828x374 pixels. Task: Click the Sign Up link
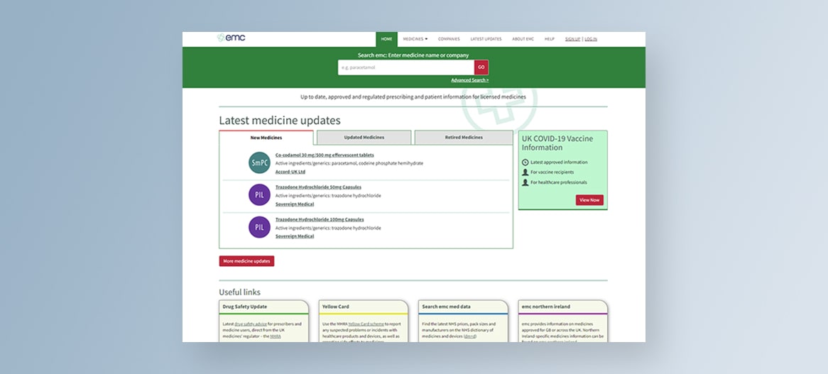click(x=572, y=39)
